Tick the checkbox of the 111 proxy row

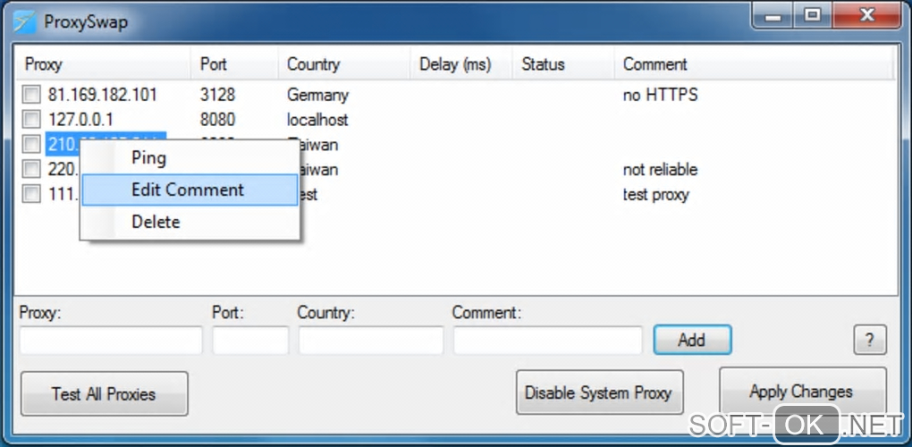point(30,194)
